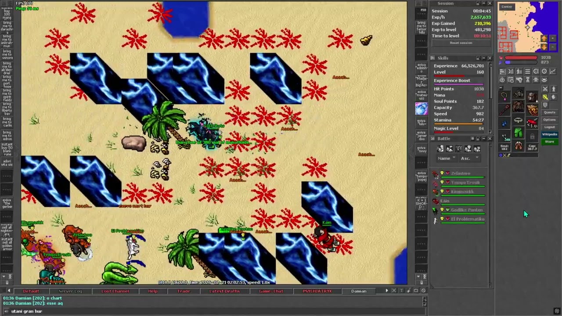Screen dimensions: 562x316
Task: Click the Reset session button
Action: tap(461, 43)
